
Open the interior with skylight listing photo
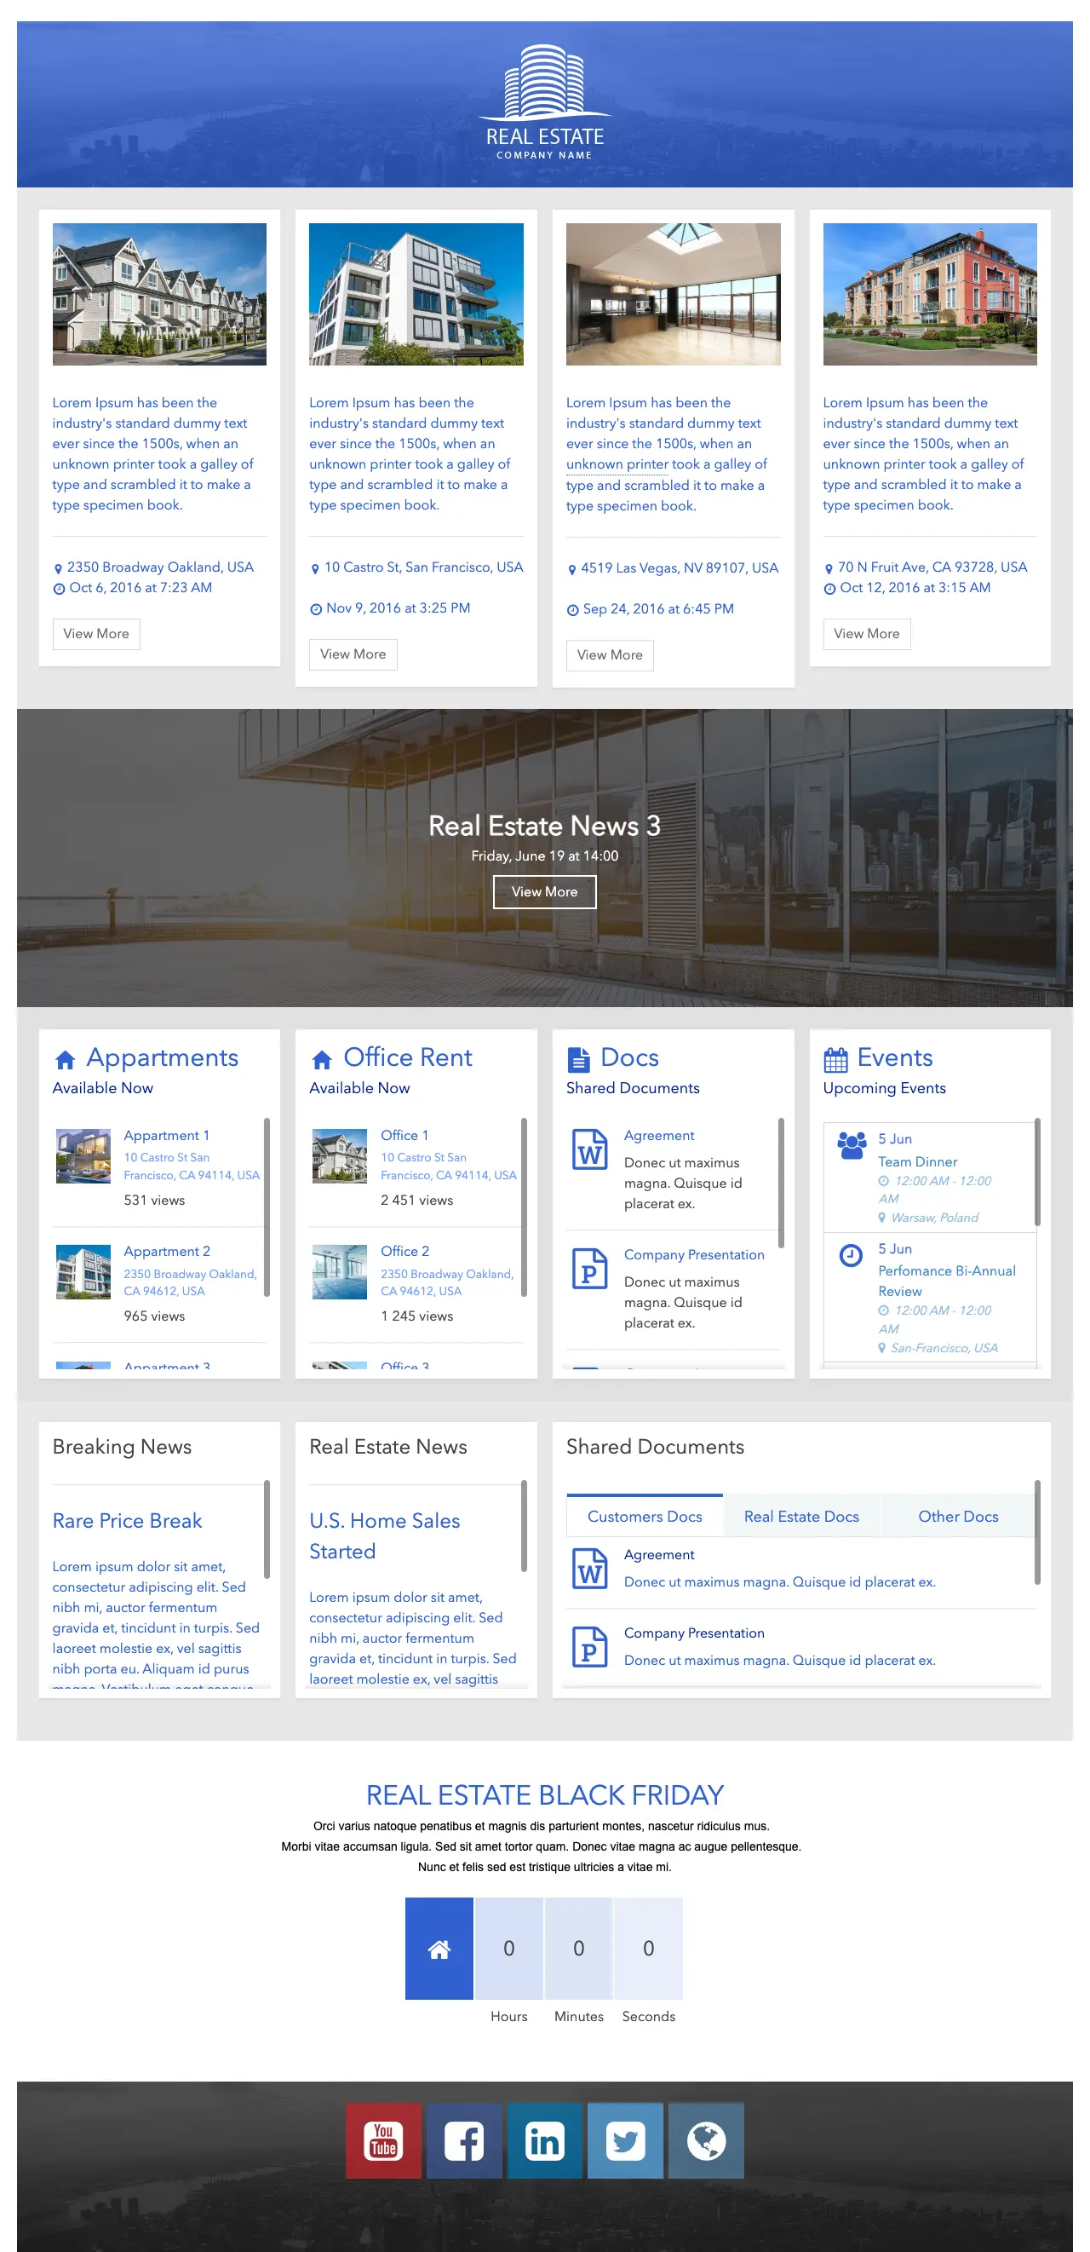(673, 294)
